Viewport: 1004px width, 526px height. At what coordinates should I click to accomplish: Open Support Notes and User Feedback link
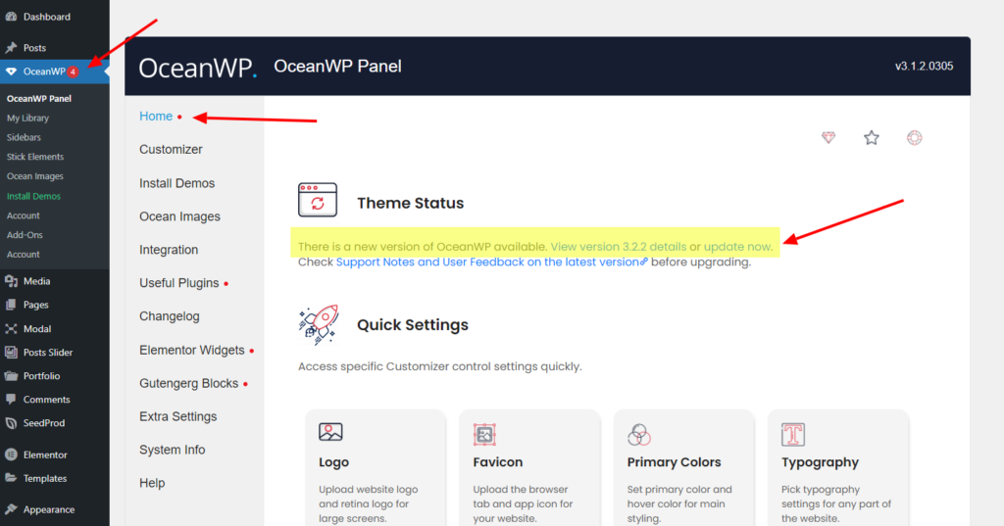[x=492, y=262]
